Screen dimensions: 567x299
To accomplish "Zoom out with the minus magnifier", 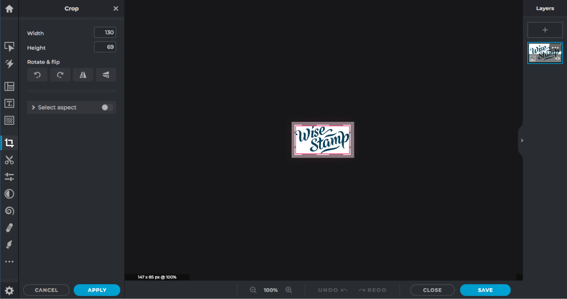I will [x=253, y=290].
